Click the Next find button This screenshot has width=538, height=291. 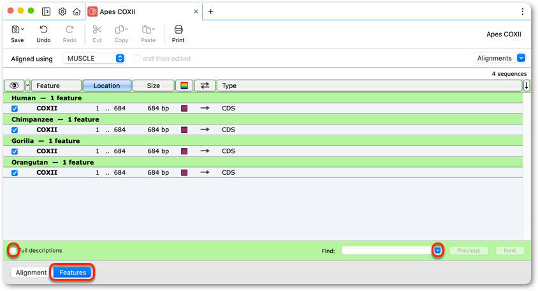tap(510, 250)
